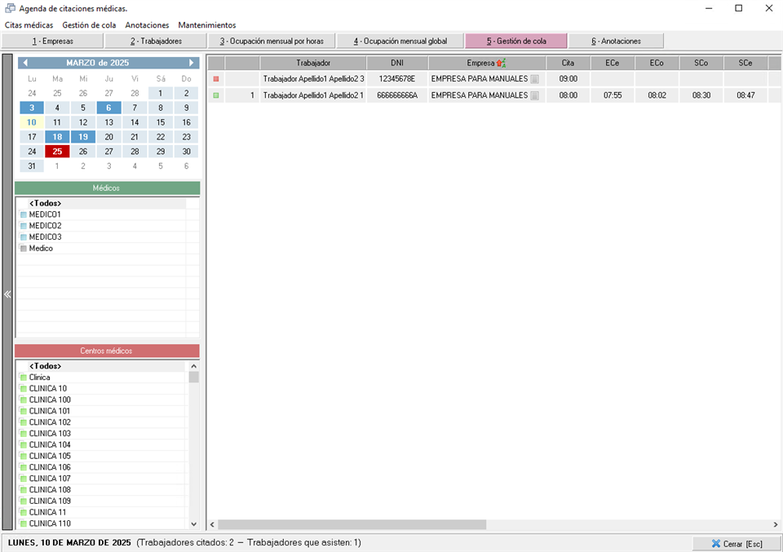Viewport: 783px width, 552px height.
Task: Click the app icon in title bar
Action: pyautogui.click(x=10, y=8)
